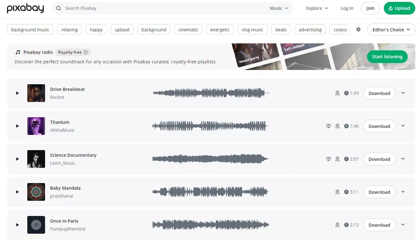
Task: Open the Editor's Choice sort dropdown
Action: coord(391,29)
